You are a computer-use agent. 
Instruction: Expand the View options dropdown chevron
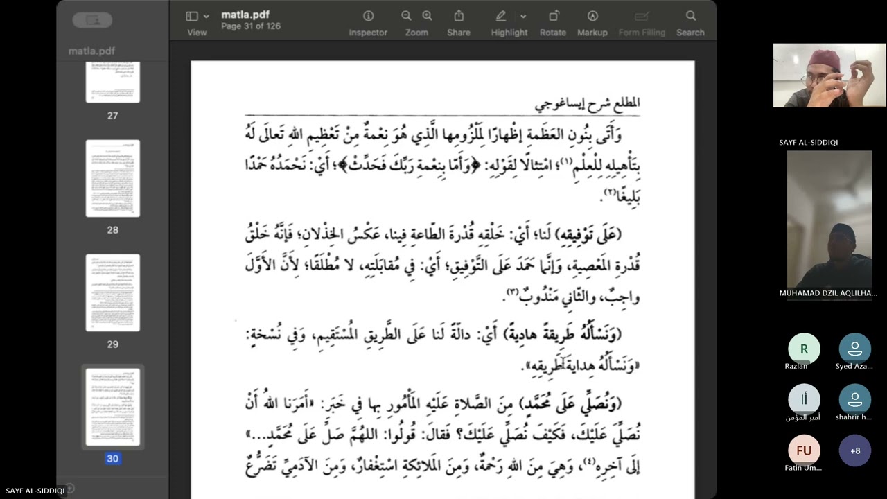[206, 16]
